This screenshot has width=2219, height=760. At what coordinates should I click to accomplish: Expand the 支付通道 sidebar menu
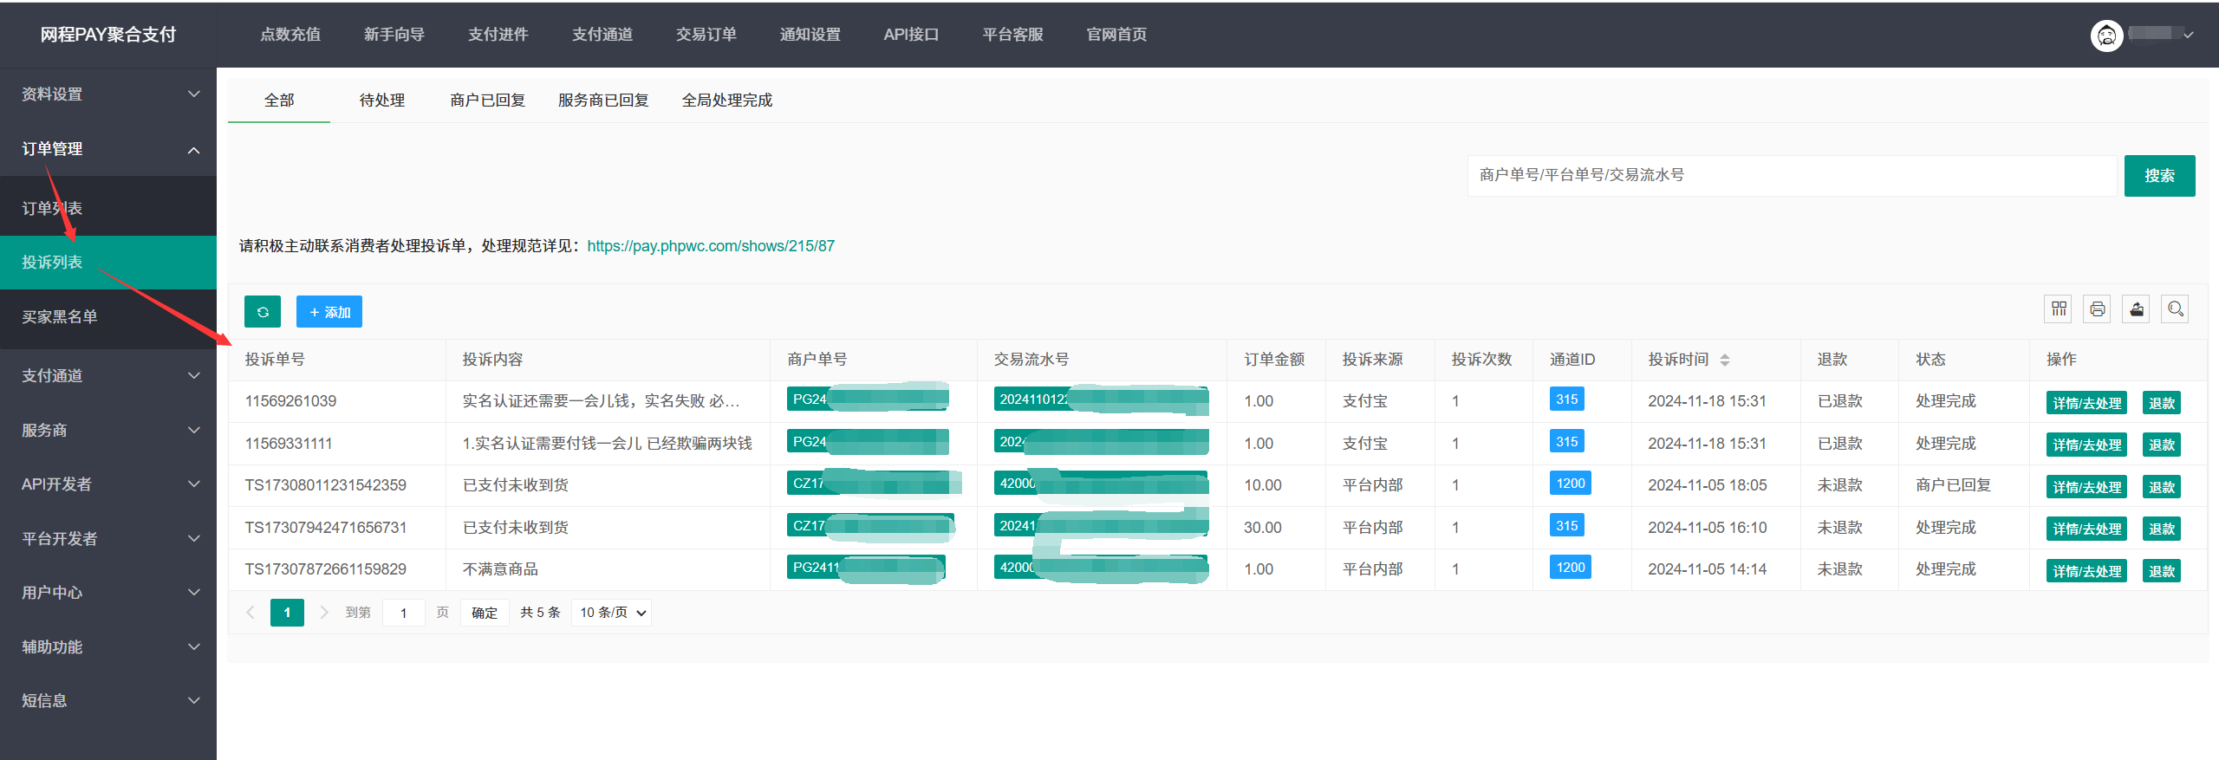tap(108, 376)
